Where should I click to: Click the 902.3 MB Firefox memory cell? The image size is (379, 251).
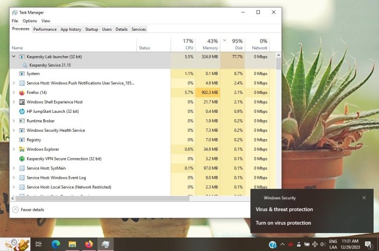pos(208,92)
